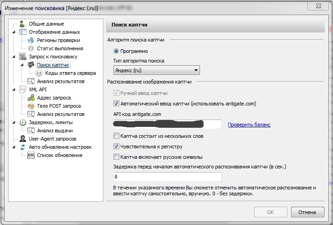Click the Адрес запроса link icon
This screenshot has width=333, height=225.
[x=31, y=98]
